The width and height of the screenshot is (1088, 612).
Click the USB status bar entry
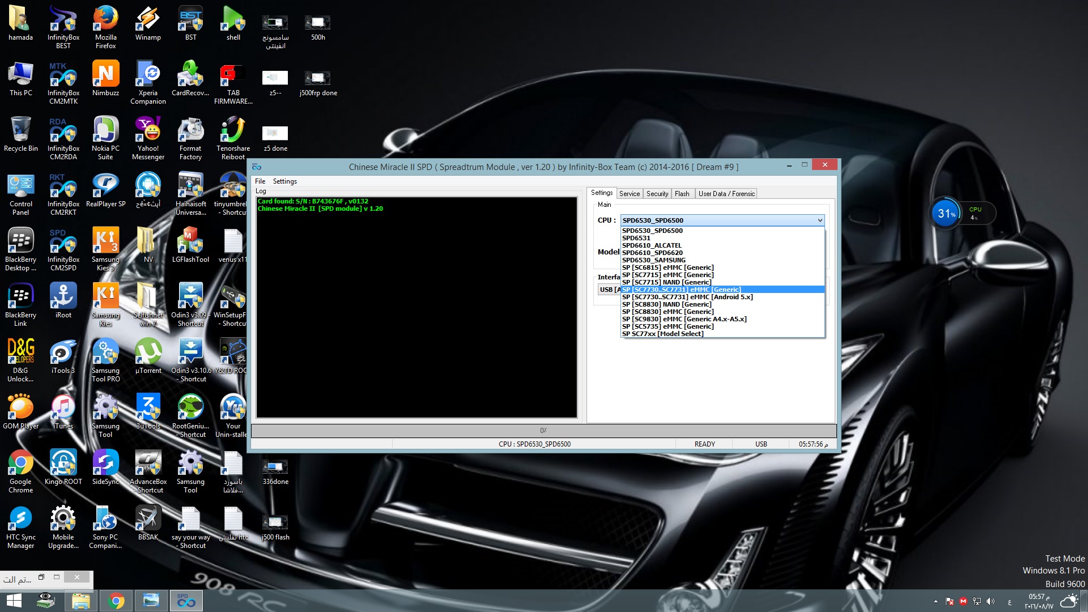pyautogui.click(x=761, y=444)
